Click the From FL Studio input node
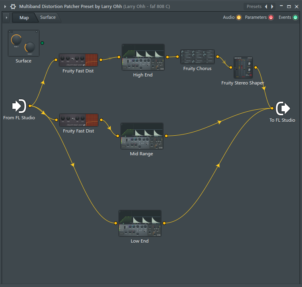 tap(19, 106)
